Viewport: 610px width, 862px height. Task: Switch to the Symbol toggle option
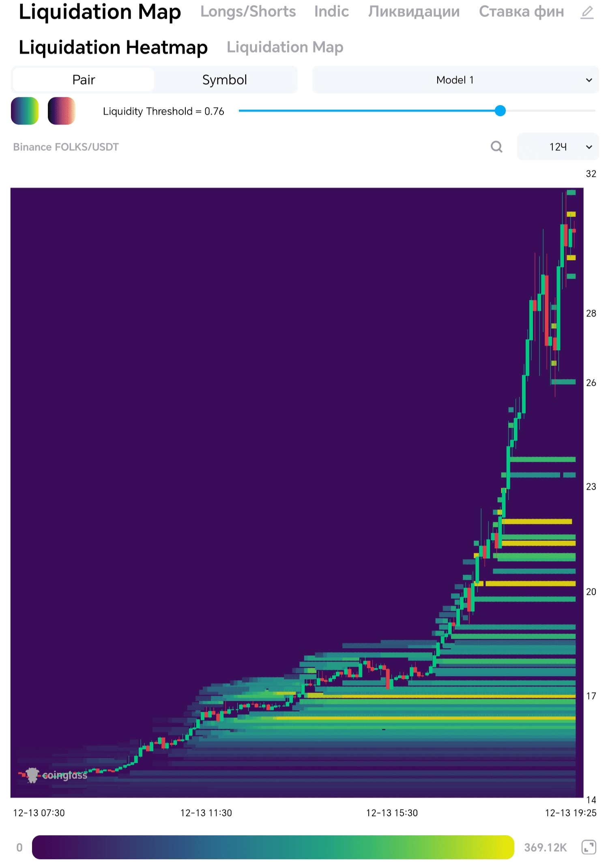coord(225,80)
